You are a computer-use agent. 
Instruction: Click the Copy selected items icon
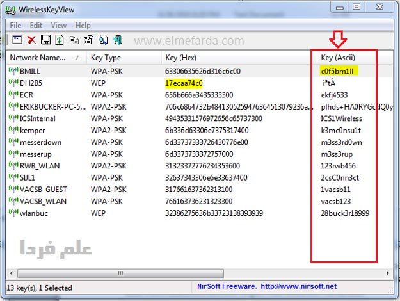click(x=74, y=40)
